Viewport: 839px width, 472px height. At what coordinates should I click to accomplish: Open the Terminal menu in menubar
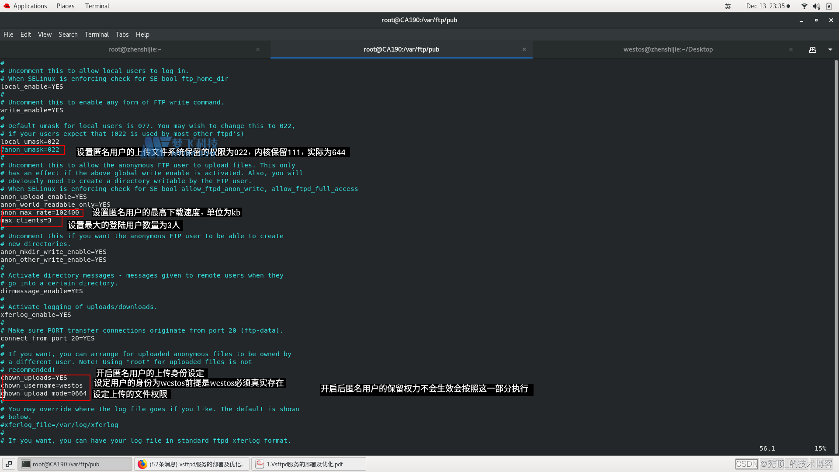97,35
